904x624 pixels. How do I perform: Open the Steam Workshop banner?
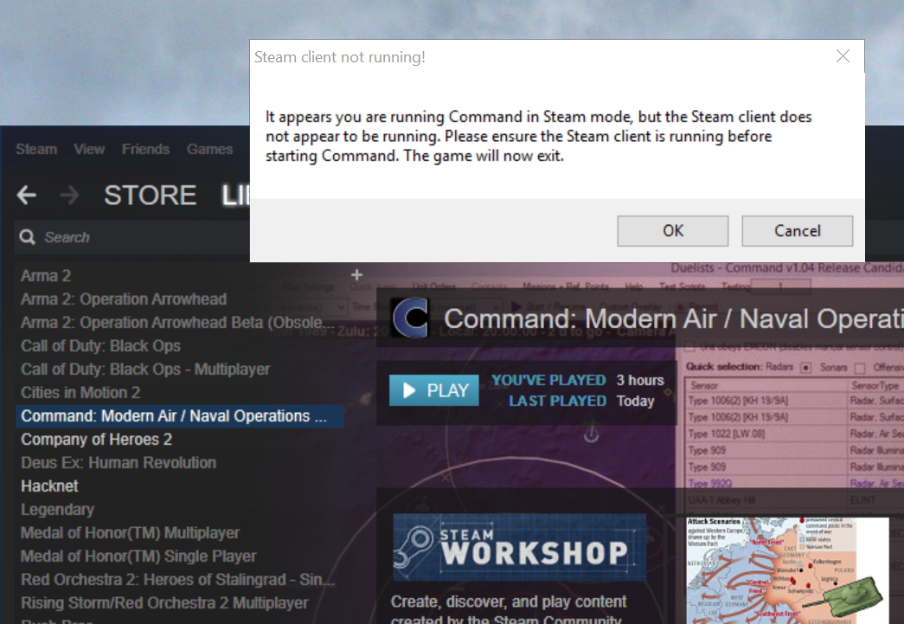[x=519, y=548]
